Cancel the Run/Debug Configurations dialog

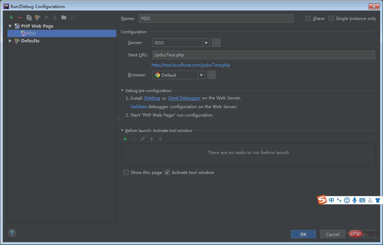click(x=333, y=234)
